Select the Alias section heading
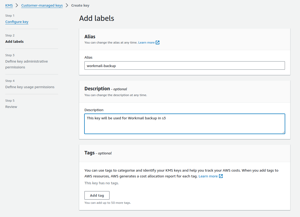 [90, 36]
